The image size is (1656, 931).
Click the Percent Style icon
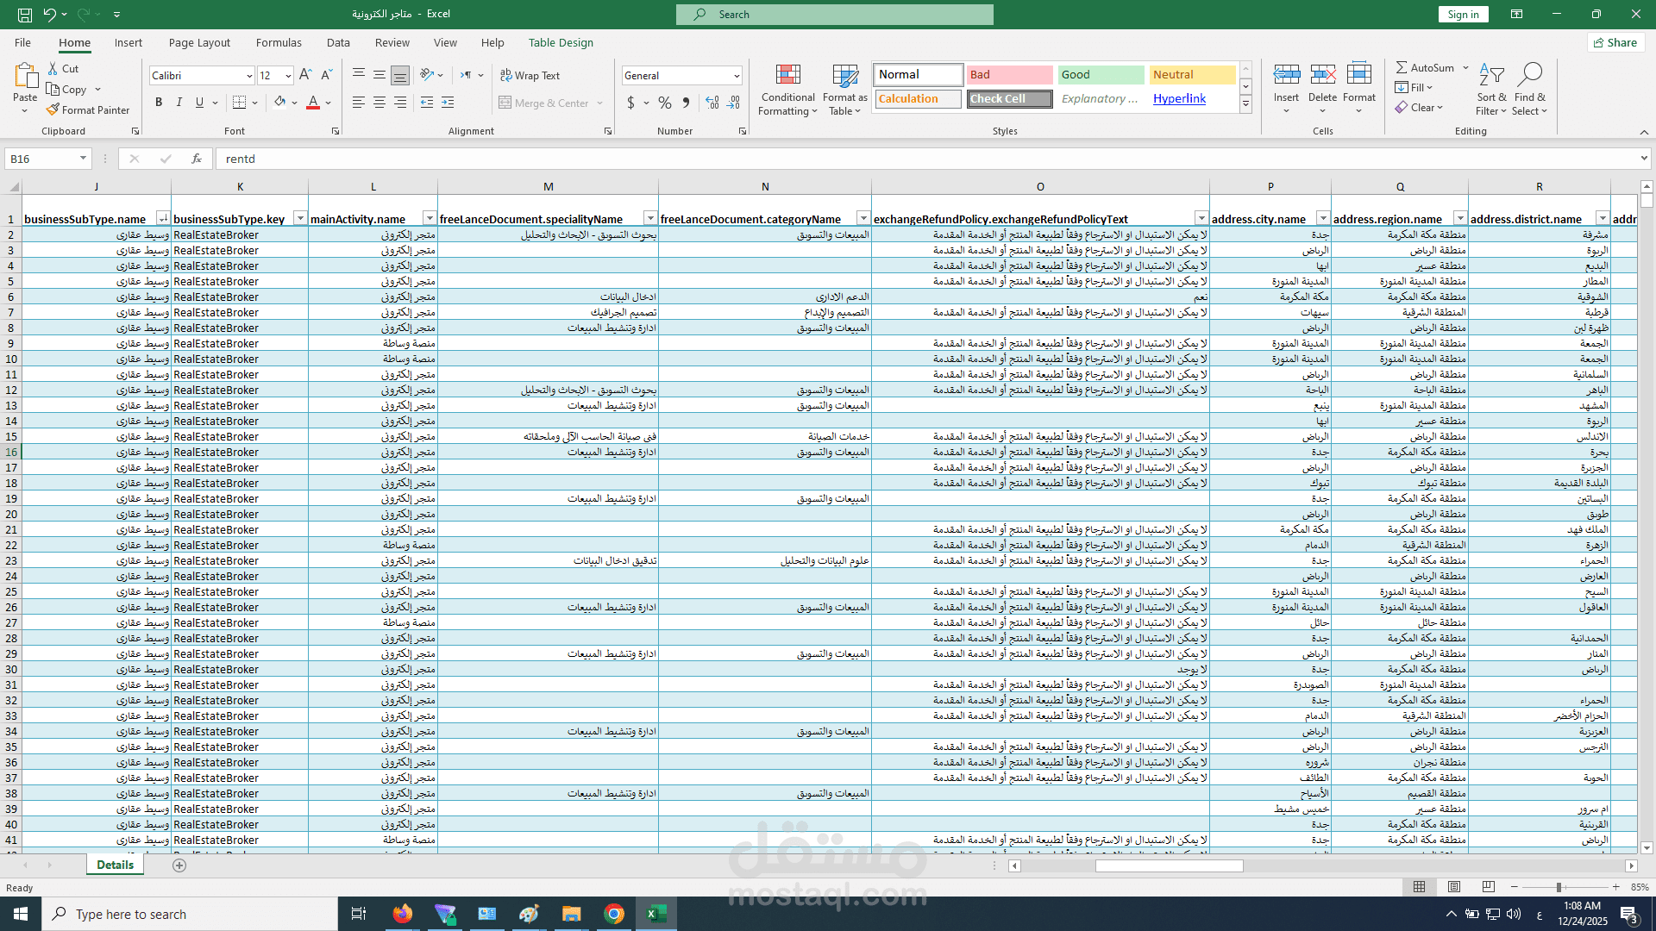(664, 103)
